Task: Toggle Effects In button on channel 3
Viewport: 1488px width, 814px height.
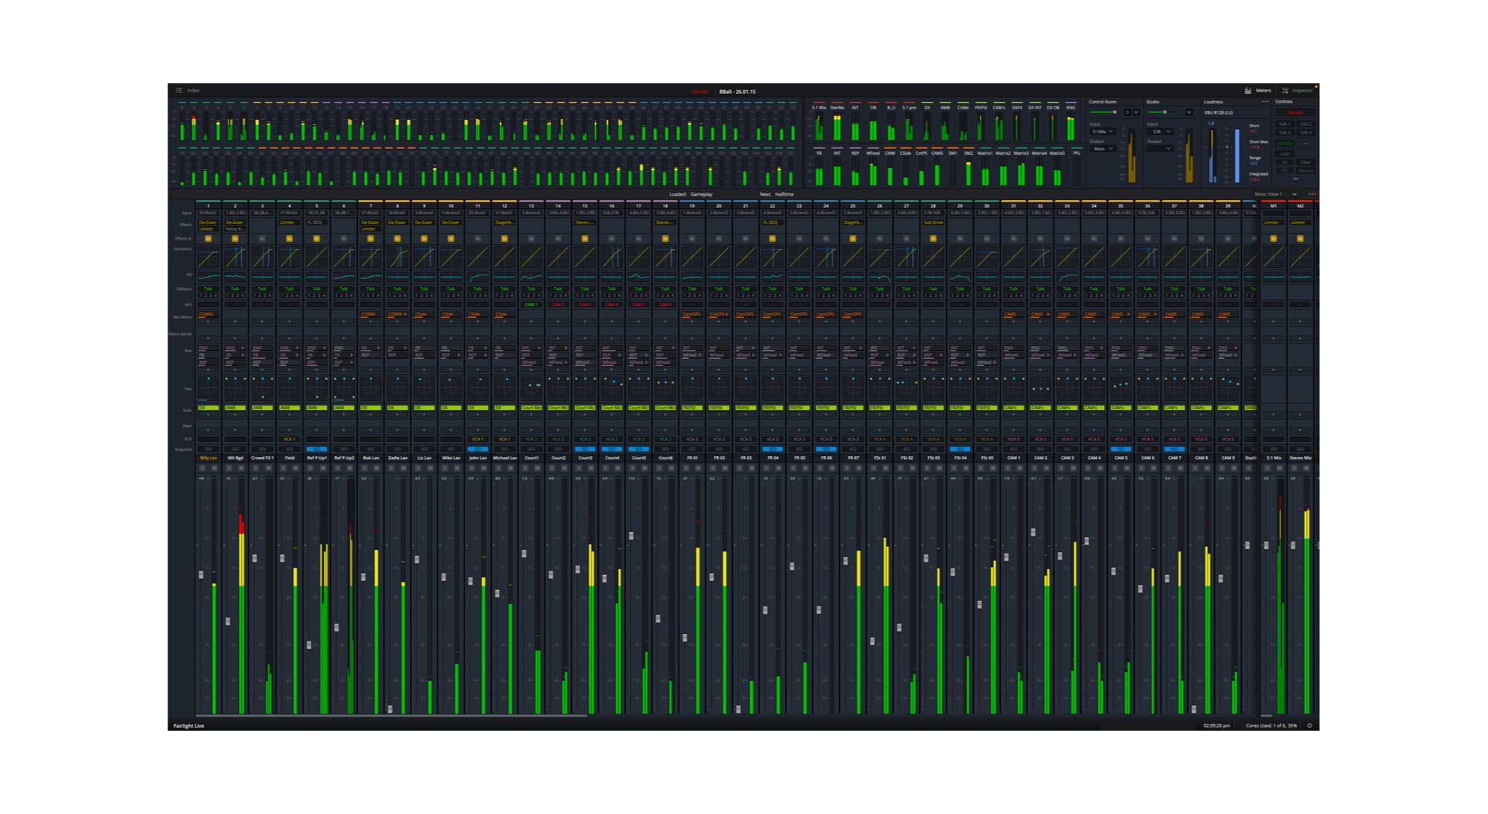Action: [262, 239]
